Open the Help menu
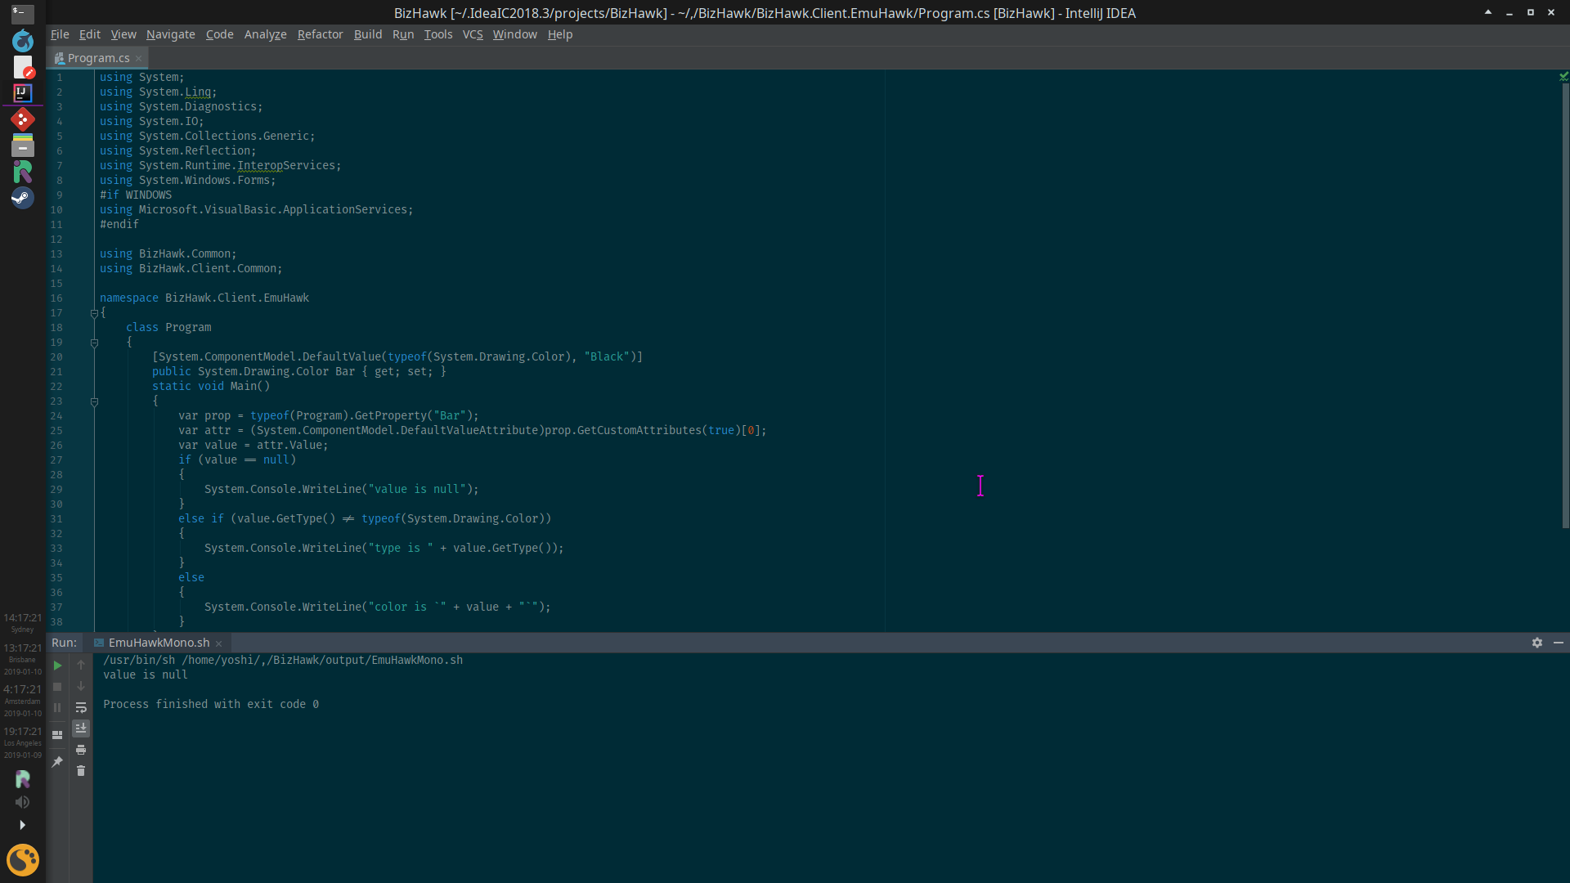 tap(560, 34)
